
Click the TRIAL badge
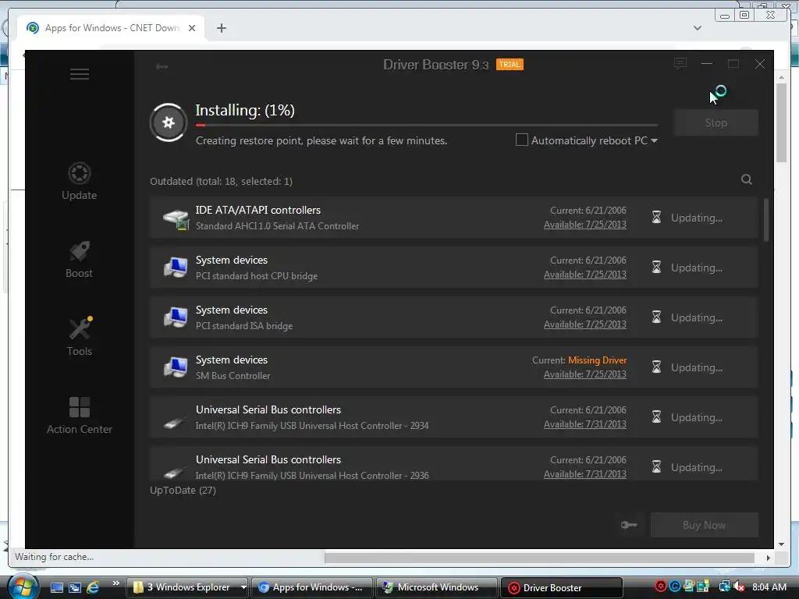coord(510,65)
